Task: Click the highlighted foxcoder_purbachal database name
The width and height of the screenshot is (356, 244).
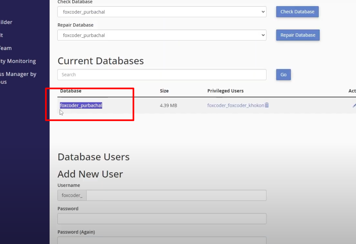Action: tap(81, 105)
